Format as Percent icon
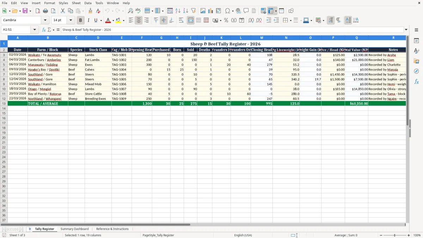Screen dimensions: 423x238 click(x=226, y=20)
